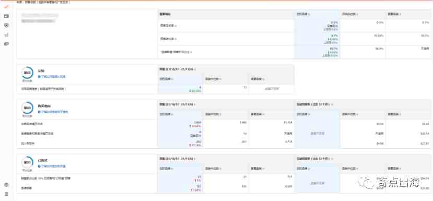Click info icon beside 已购买 learn-more link

point(39,166)
